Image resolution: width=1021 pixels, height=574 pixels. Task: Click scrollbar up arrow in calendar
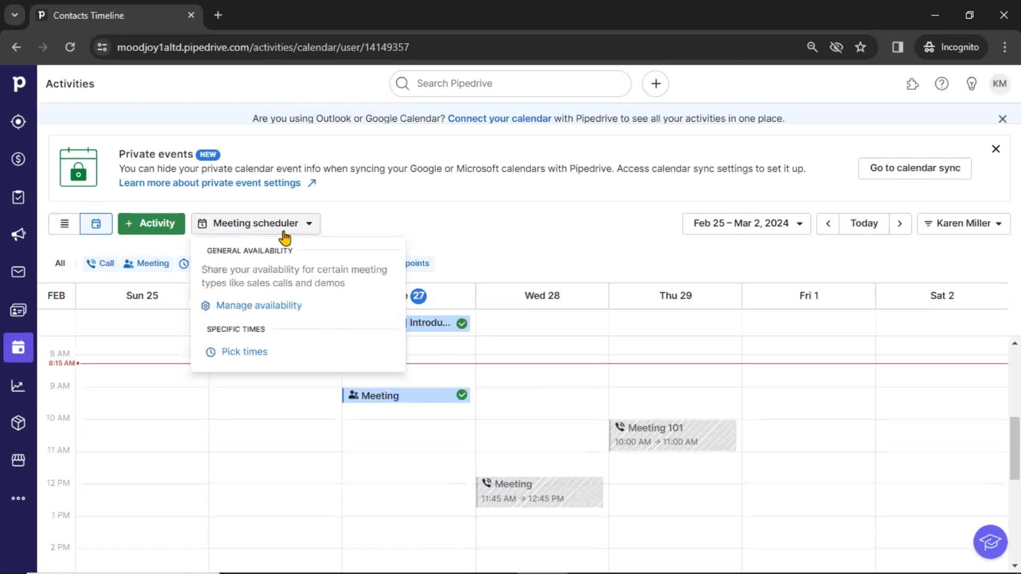click(1015, 343)
